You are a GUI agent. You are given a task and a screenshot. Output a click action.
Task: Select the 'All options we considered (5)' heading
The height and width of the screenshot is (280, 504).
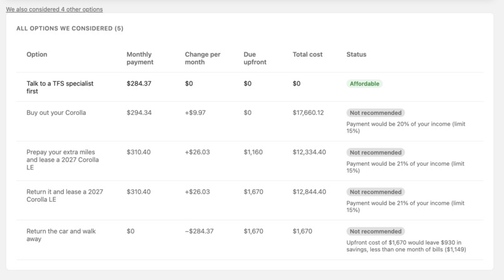click(x=70, y=28)
